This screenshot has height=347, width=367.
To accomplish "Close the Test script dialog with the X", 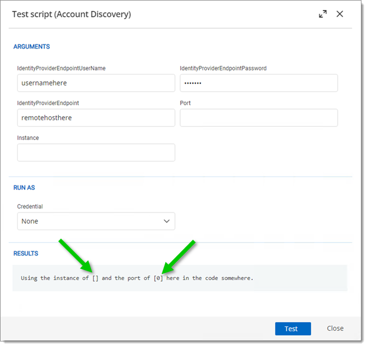I will click(x=340, y=14).
